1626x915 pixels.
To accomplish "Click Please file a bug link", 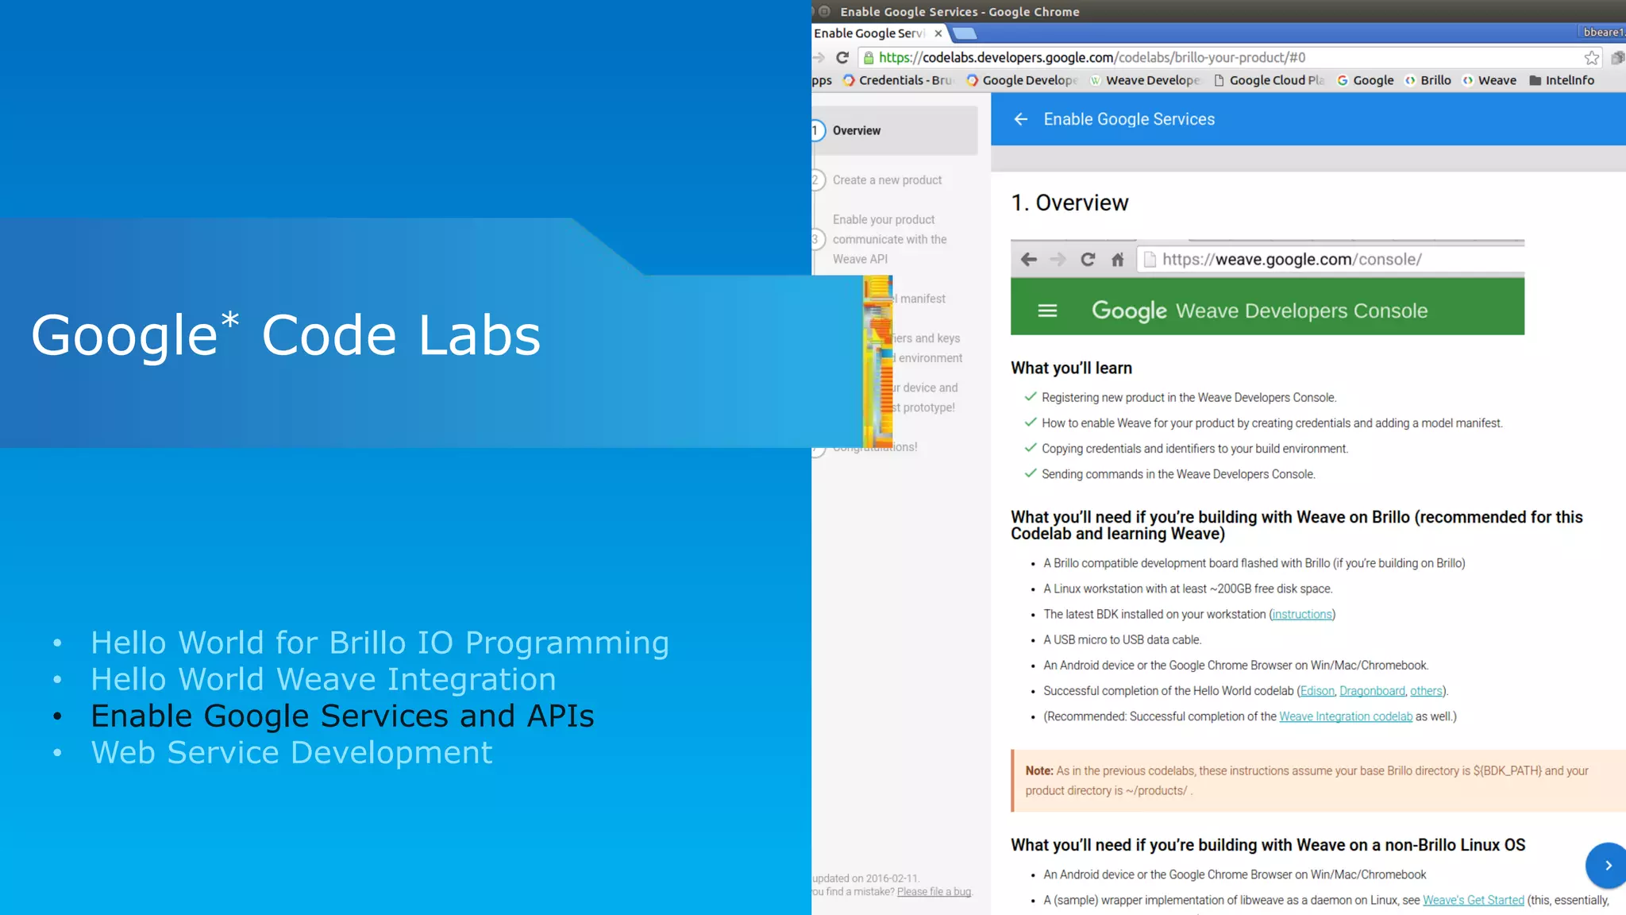I will pyautogui.click(x=934, y=892).
